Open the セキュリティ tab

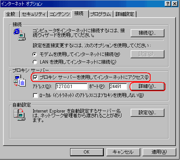click(x=34, y=14)
